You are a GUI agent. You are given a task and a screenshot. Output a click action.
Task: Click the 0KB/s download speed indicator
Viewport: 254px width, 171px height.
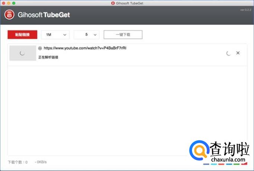(x=41, y=162)
